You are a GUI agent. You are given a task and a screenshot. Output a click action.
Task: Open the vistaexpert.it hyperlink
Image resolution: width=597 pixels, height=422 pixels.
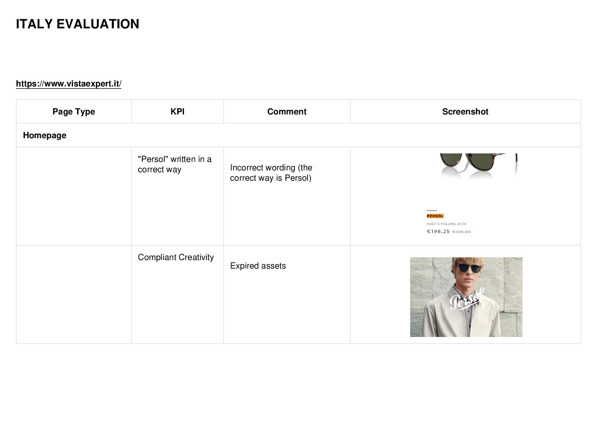coord(68,84)
